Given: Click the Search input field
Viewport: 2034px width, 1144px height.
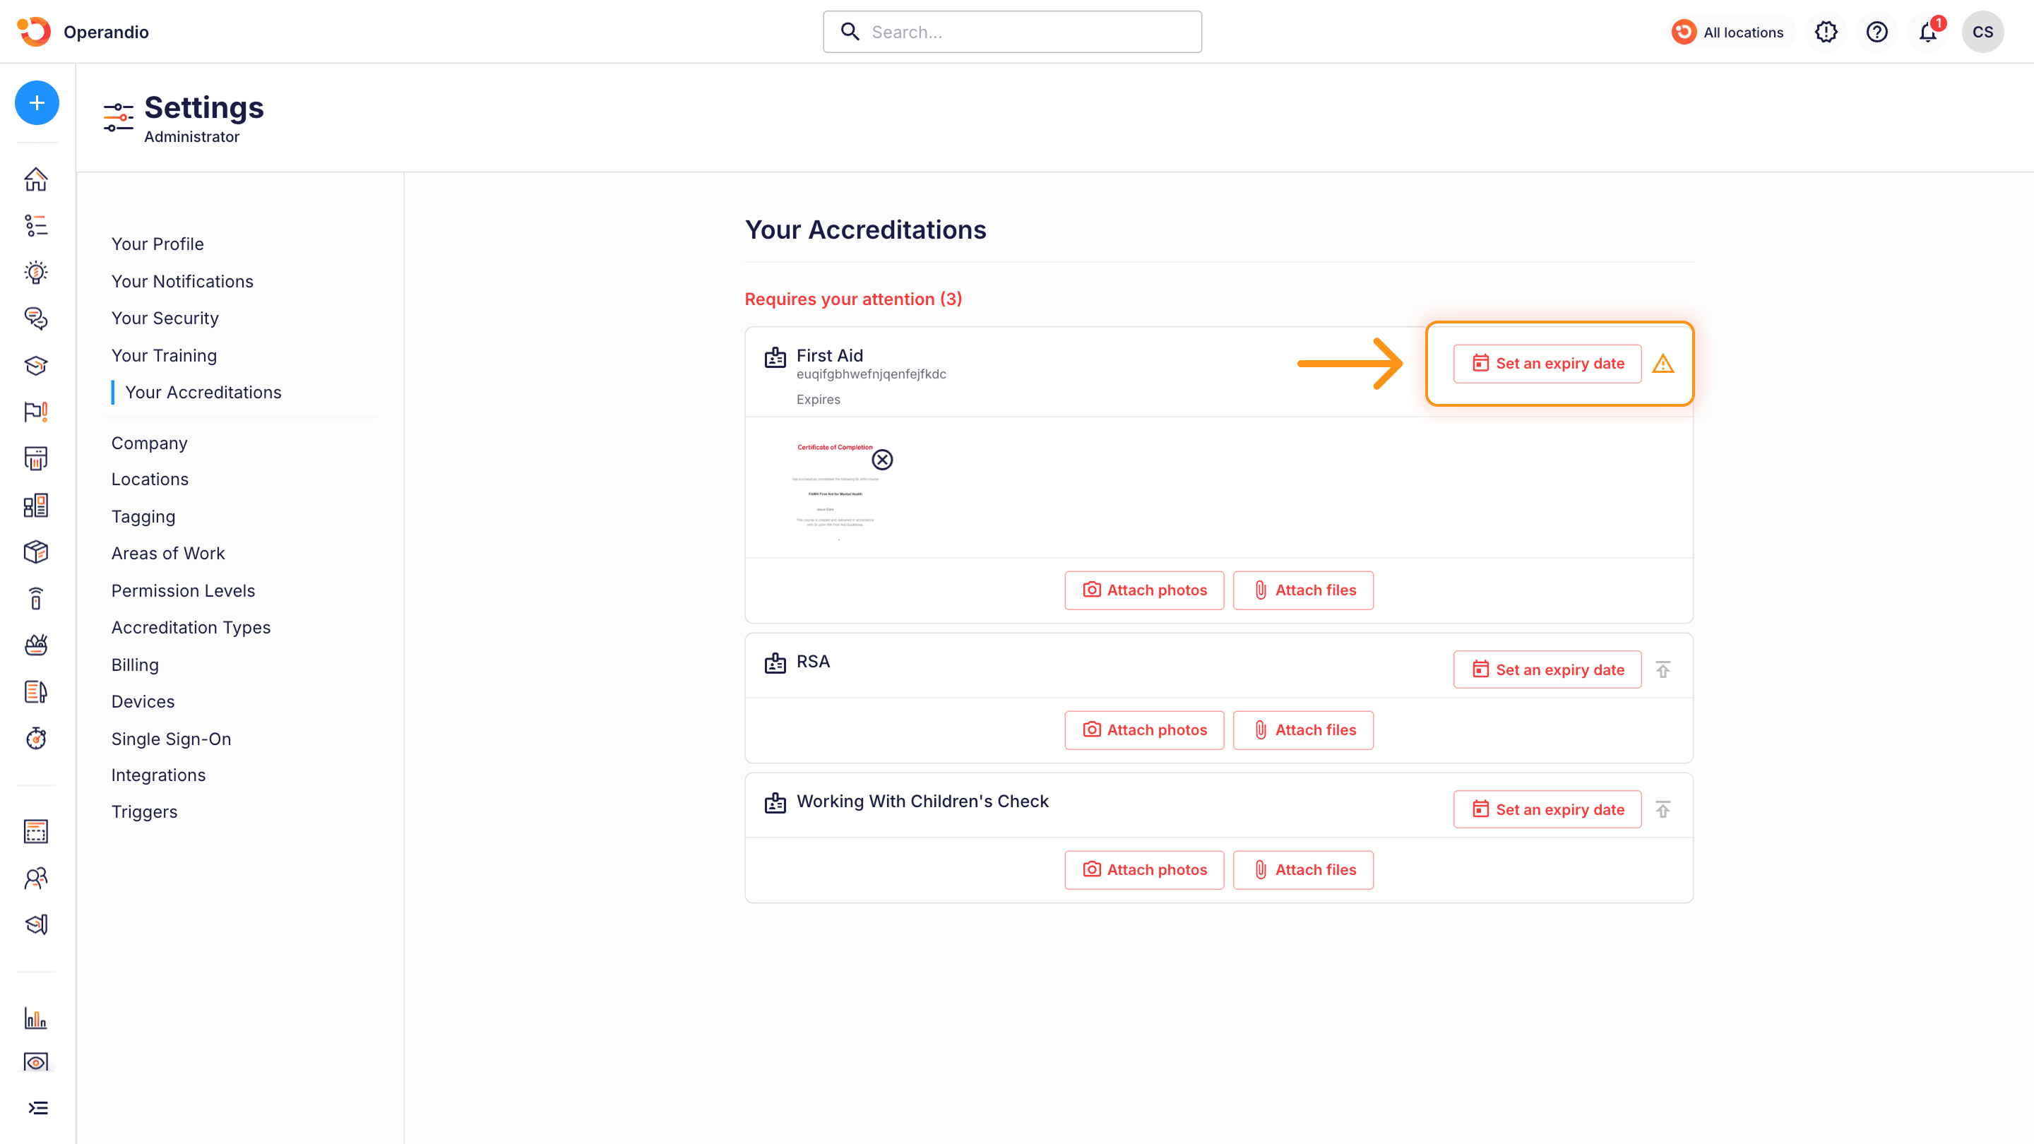Looking at the screenshot, I should coord(1012,32).
